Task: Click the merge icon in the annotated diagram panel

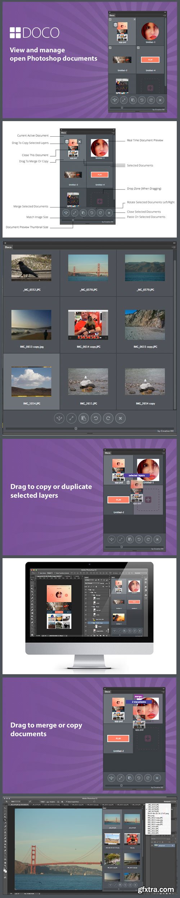Action: [65, 213]
